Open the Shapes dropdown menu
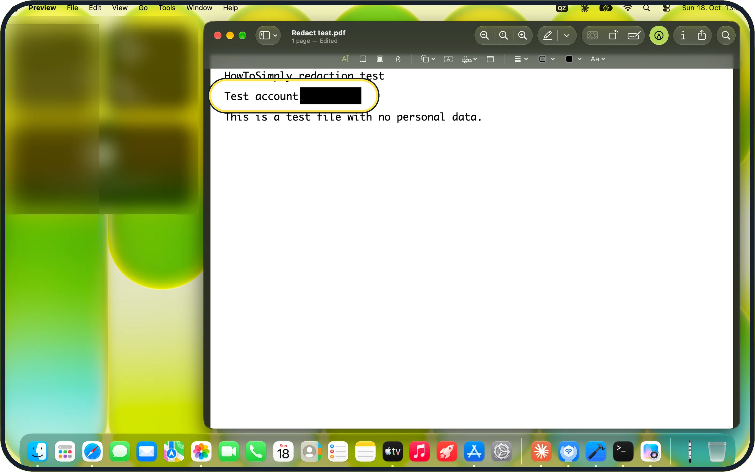The image size is (755, 472). click(428, 59)
